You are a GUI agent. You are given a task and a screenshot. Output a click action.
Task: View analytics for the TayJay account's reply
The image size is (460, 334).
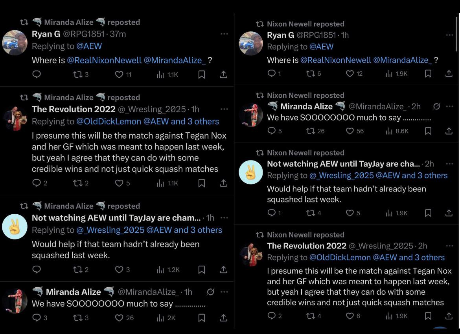coord(161,270)
